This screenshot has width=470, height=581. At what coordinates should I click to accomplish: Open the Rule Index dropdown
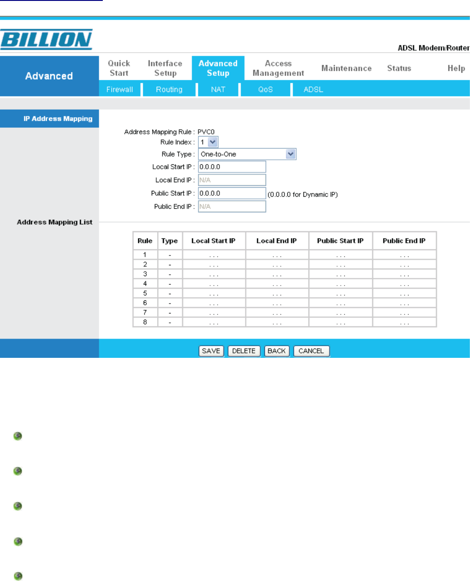tap(208, 142)
